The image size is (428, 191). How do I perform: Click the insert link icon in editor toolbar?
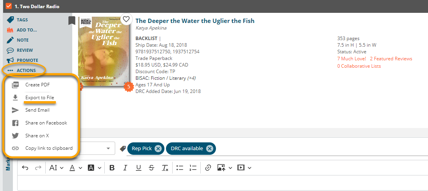208,168
